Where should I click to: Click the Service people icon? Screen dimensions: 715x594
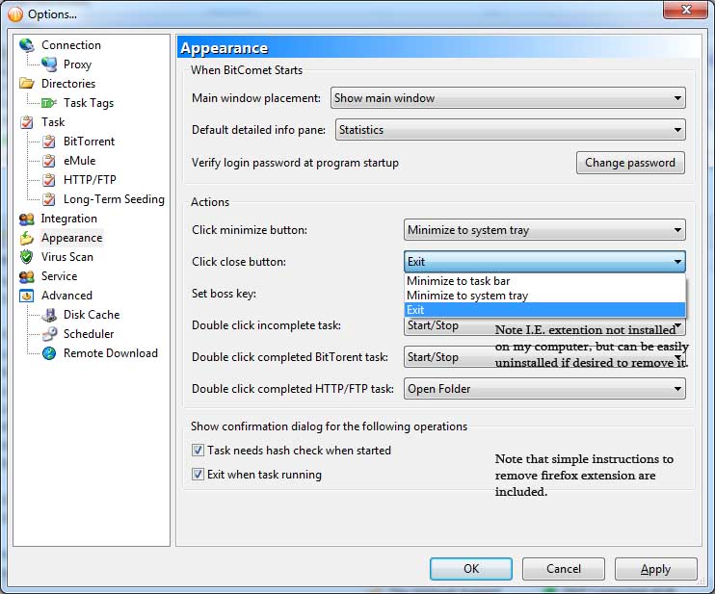coord(27,276)
